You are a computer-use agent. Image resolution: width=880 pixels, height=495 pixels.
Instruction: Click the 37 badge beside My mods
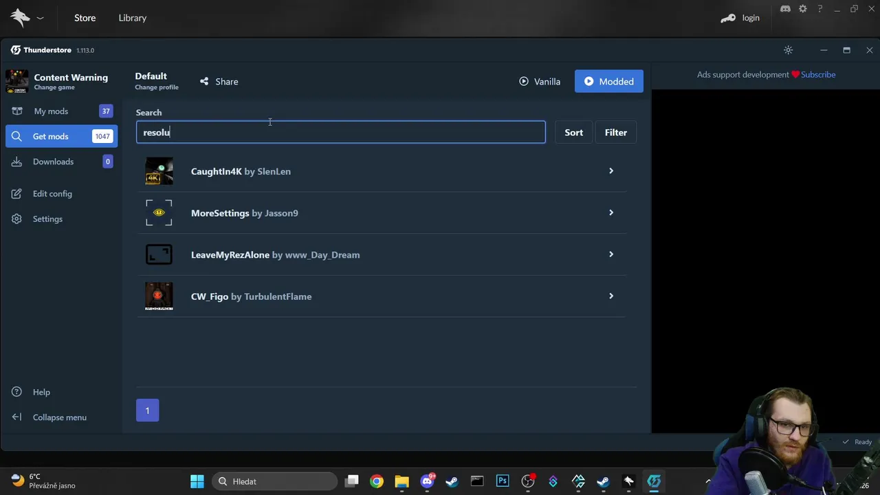pos(106,111)
